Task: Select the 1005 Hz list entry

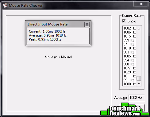Action: coord(129,56)
